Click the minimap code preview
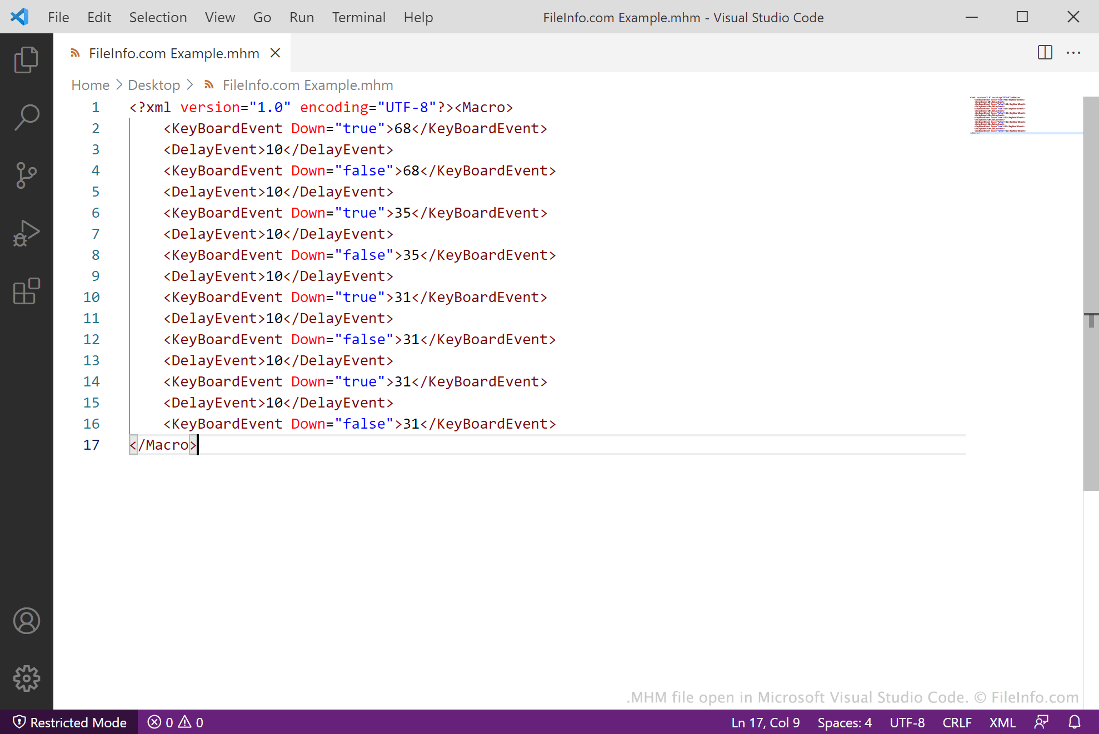 [x=999, y=115]
